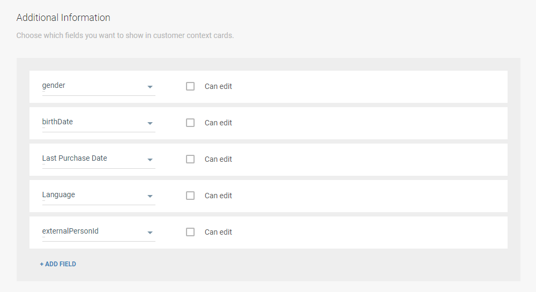Click the 'Can edit' label text beside externalPersonId

click(x=218, y=232)
